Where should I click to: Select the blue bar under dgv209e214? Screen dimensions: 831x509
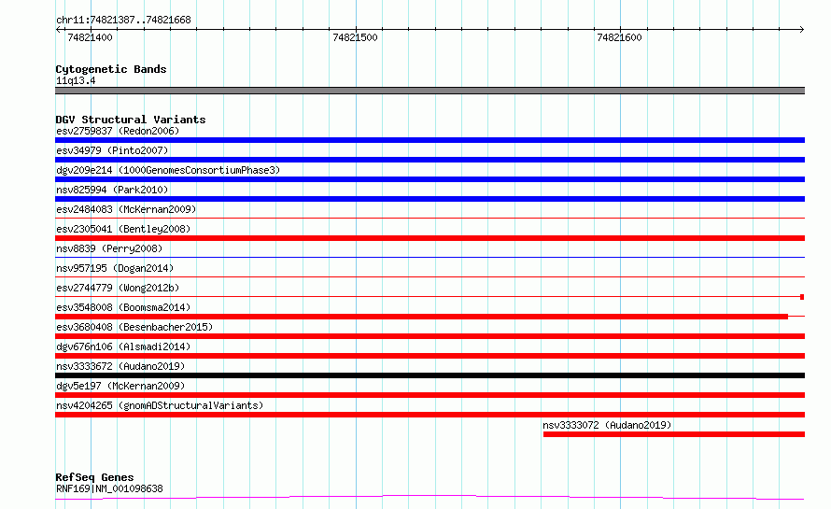pos(430,179)
